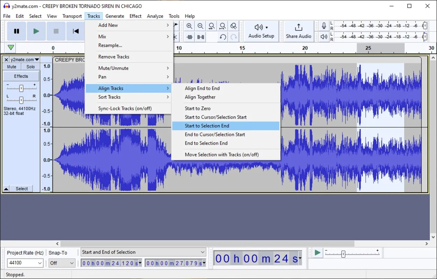The height and width of the screenshot is (279, 437).
Task: Adjust the playback level slider knob
Action: tap(425, 37)
